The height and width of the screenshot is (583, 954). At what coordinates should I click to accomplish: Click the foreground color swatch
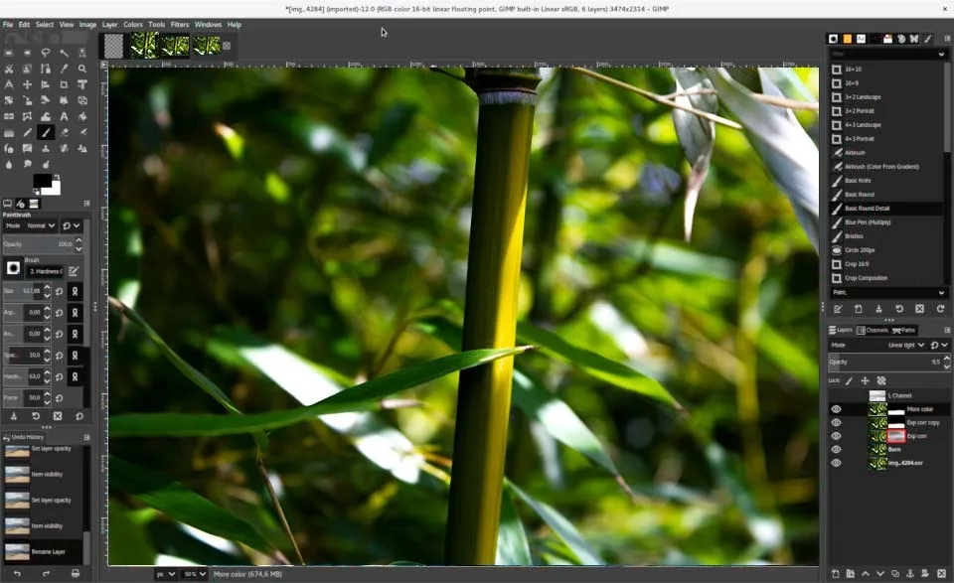click(43, 182)
